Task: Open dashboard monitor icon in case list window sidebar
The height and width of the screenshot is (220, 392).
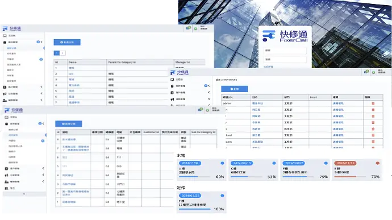Action: coord(6,117)
